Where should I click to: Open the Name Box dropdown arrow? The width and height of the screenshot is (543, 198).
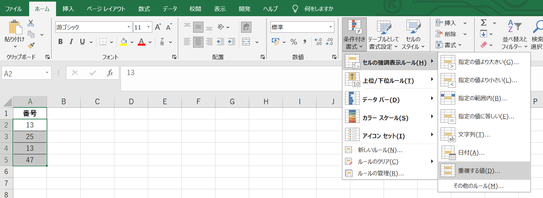point(47,73)
